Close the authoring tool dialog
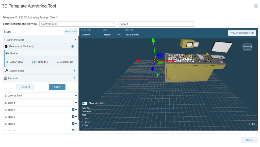The height and width of the screenshot is (147, 260). 249,140
